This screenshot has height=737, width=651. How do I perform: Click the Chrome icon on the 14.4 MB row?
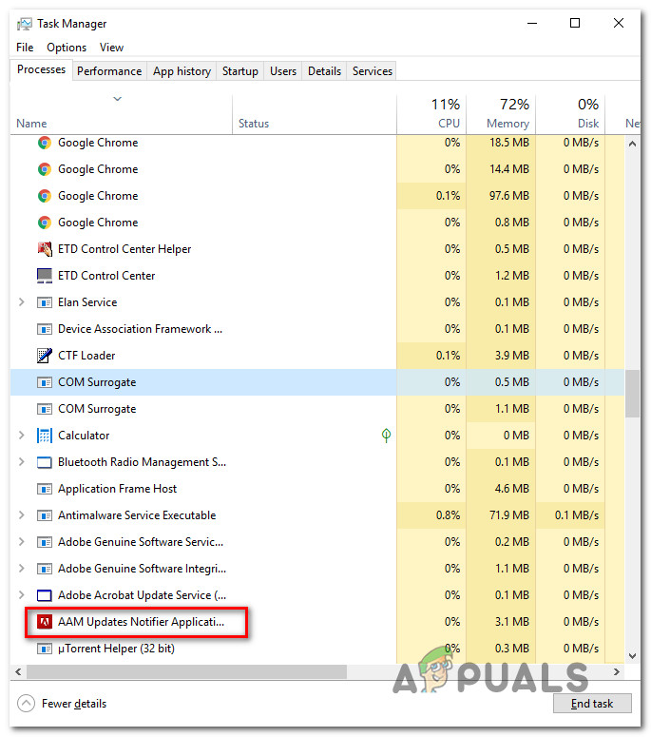pos(45,168)
